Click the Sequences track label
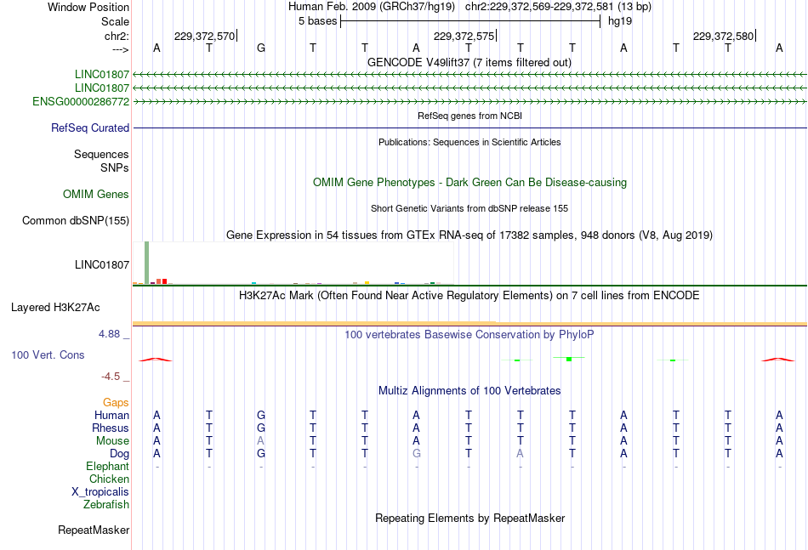Screen dimensions: 808x550 click(x=101, y=154)
